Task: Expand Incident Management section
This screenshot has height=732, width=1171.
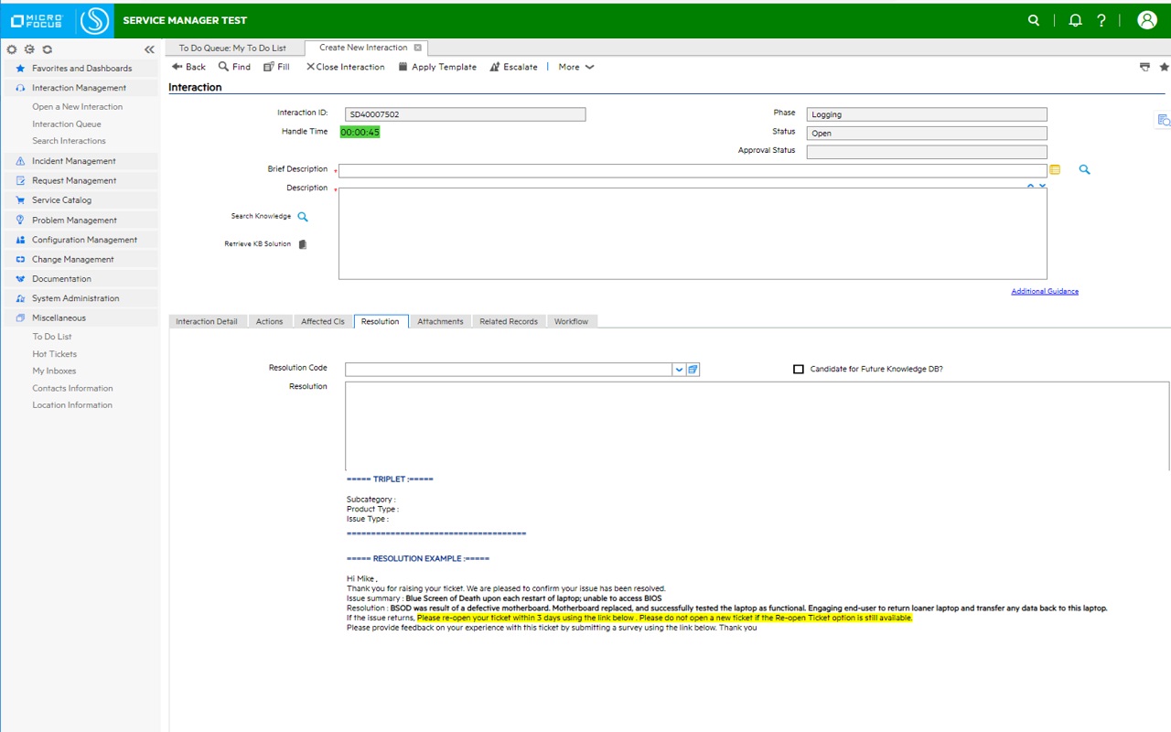Action: (81, 161)
